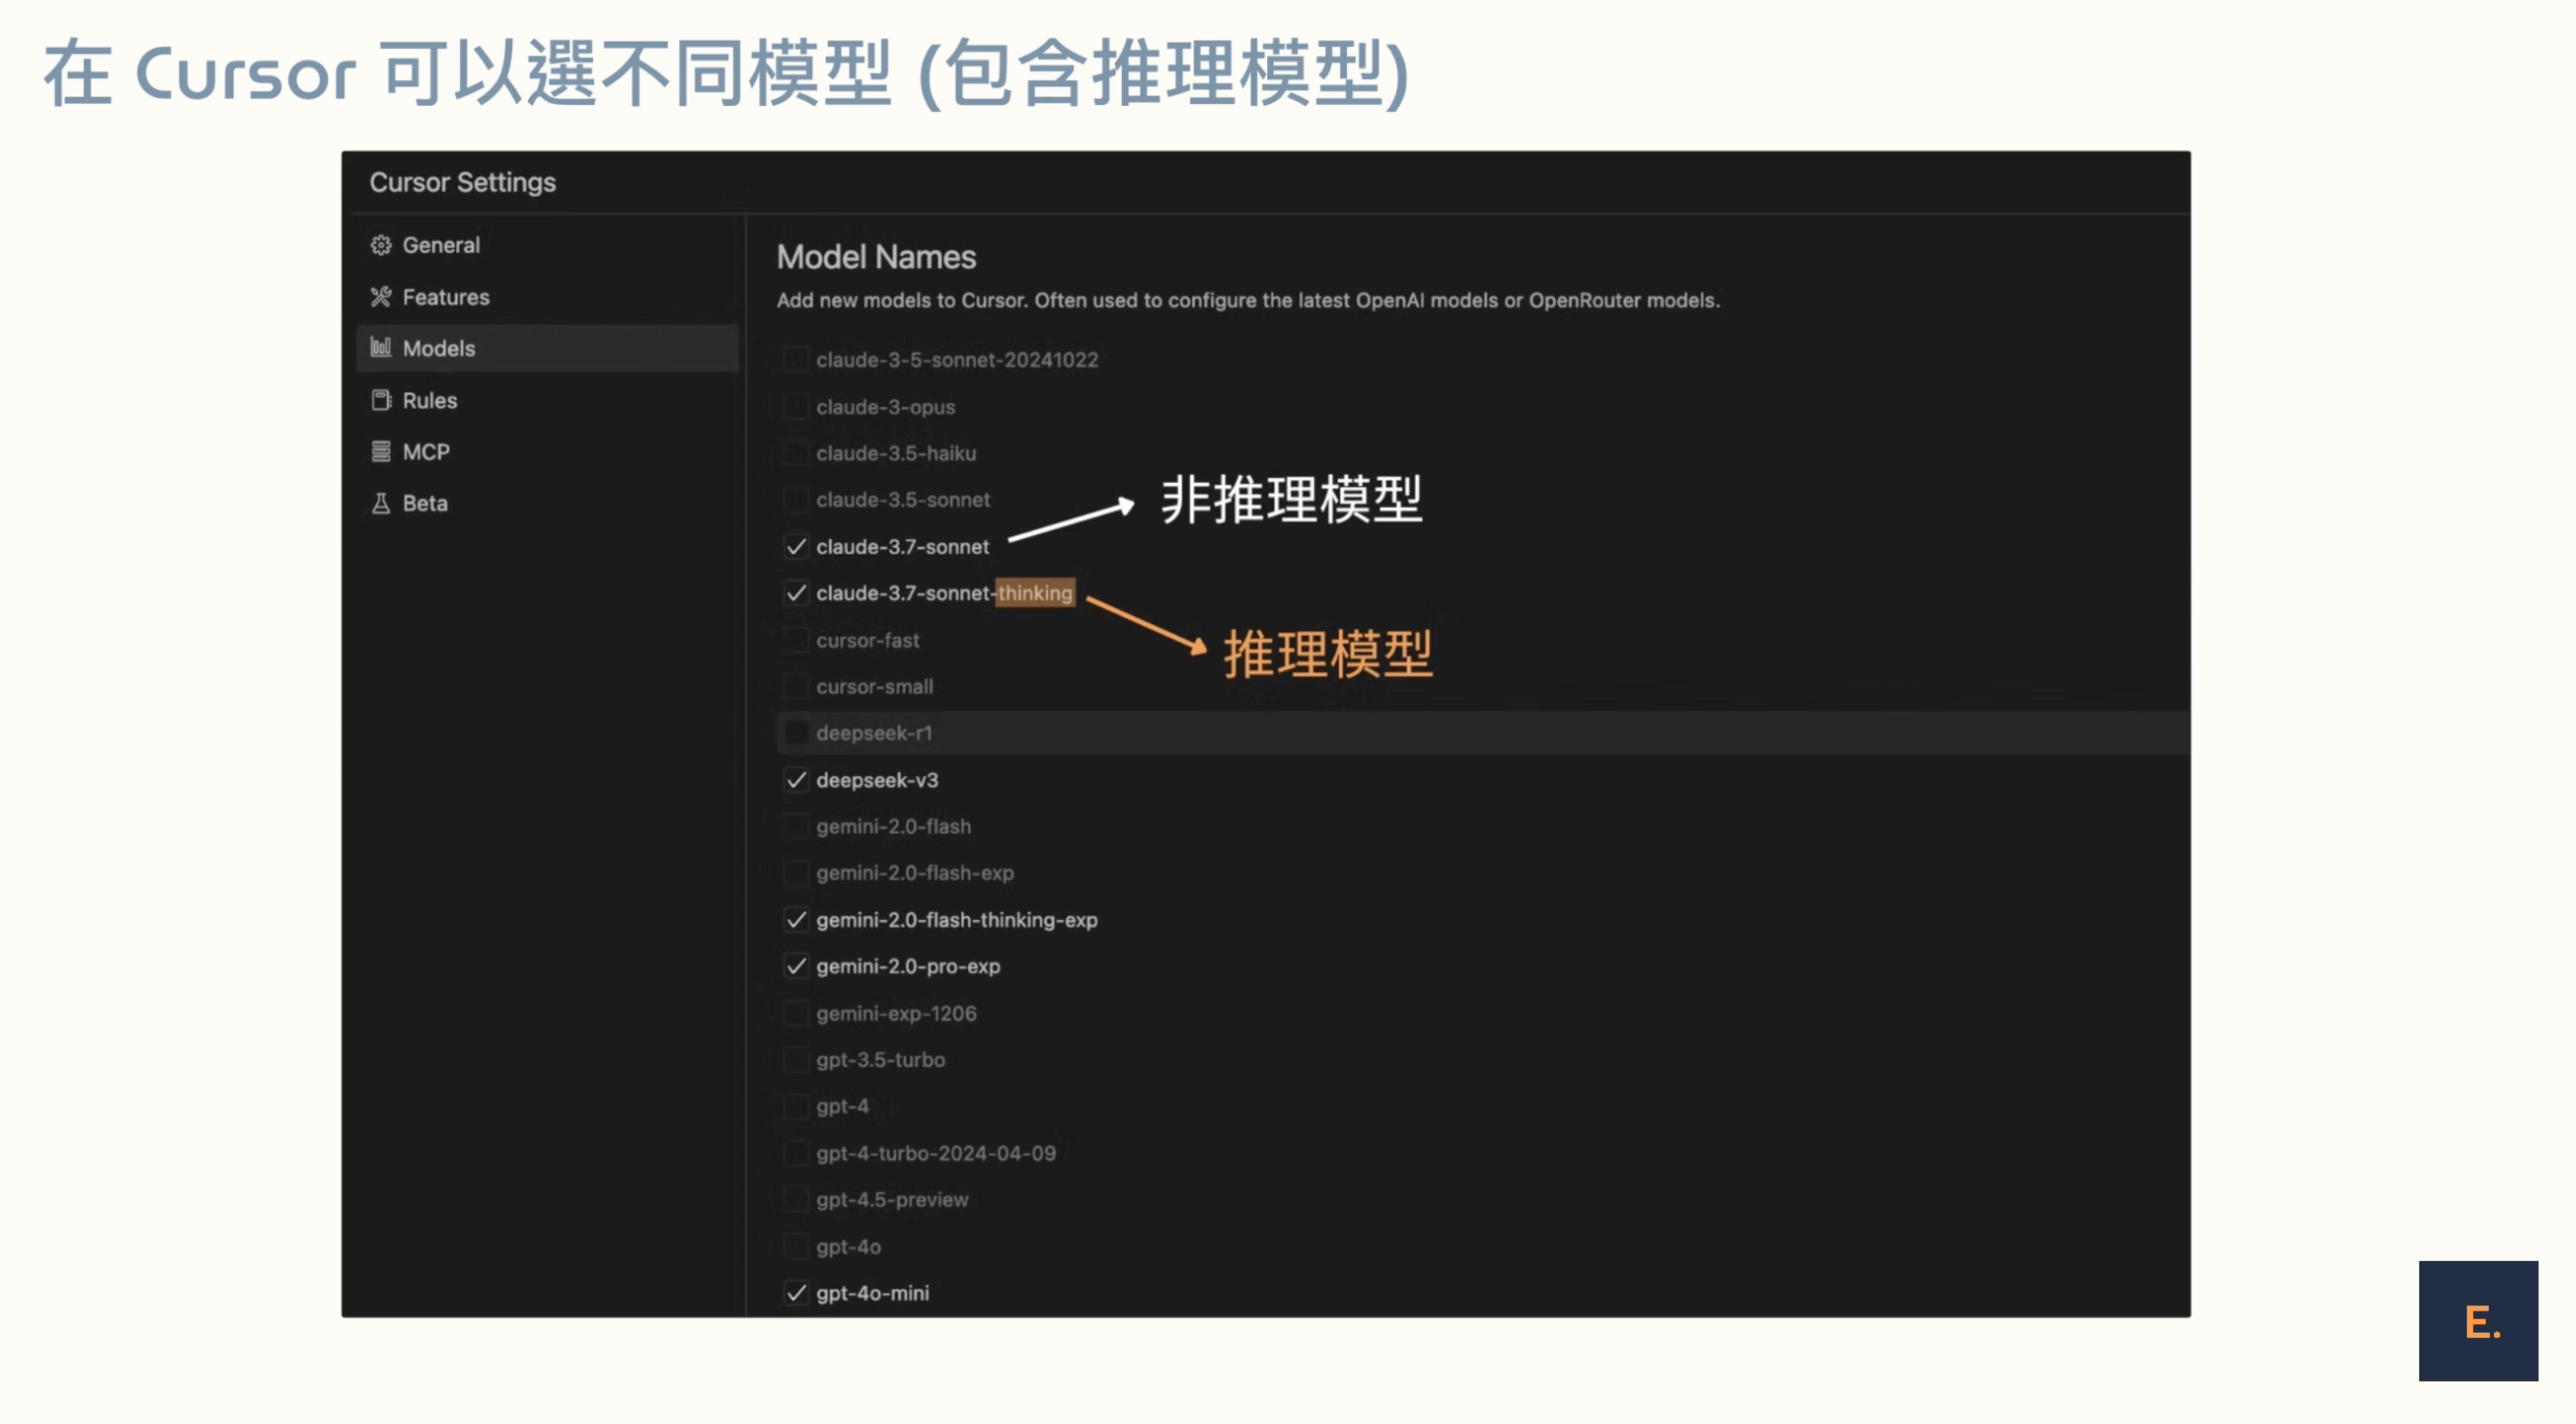The image size is (2576, 1424).
Task: Enable the gpt-4 model checkbox
Action: point(796,1107)
